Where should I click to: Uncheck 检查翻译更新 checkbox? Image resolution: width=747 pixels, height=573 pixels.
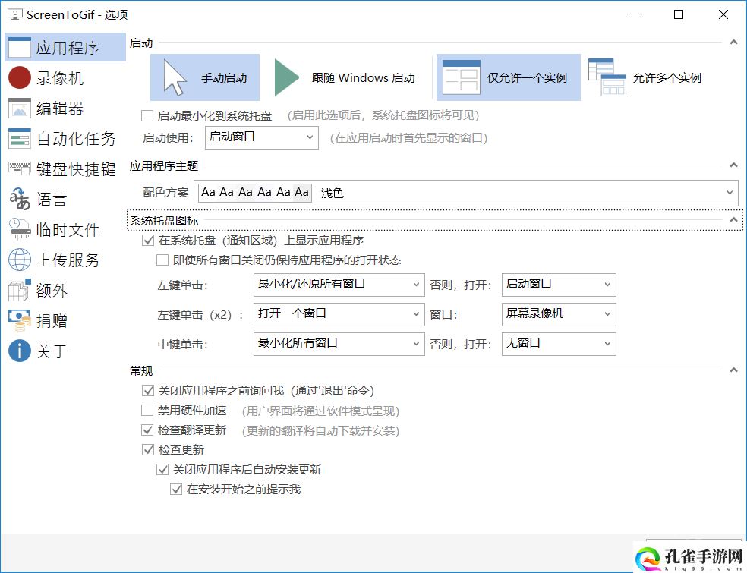tap(147, 430)
